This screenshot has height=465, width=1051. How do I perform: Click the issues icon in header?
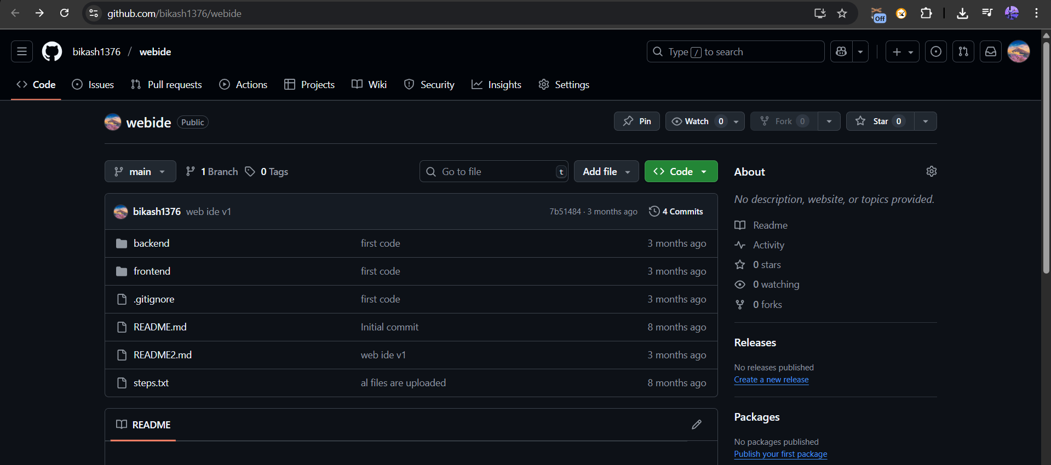935,52
